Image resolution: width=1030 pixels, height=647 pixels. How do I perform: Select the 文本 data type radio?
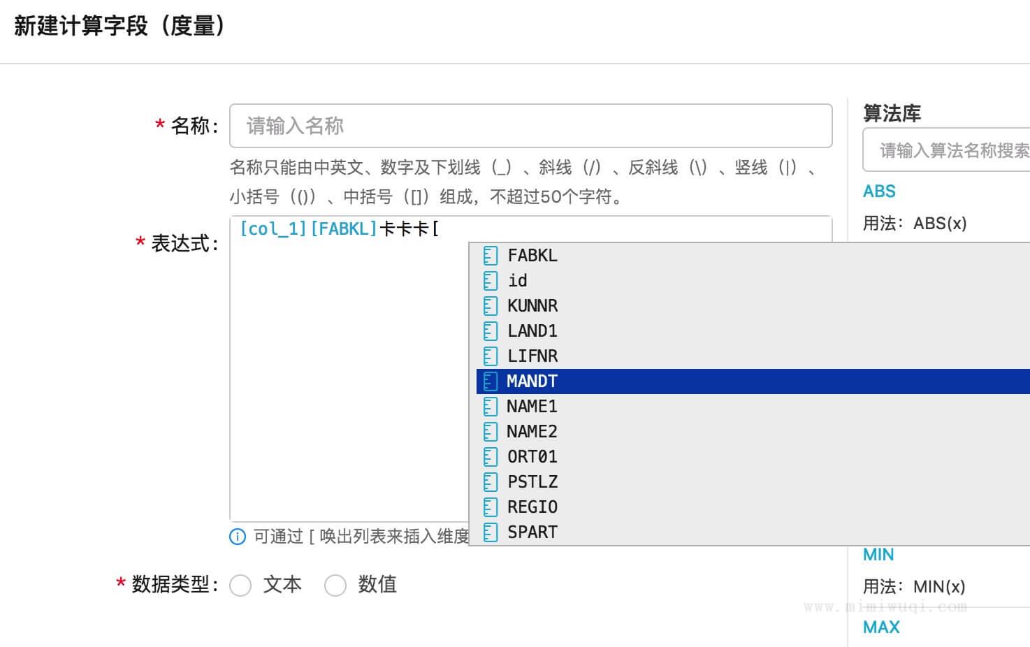(x=240, y=586)
